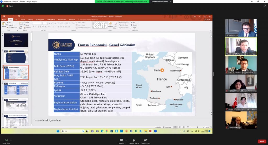Select slide 2 thumbnail in slide panel

click(16, 57)
